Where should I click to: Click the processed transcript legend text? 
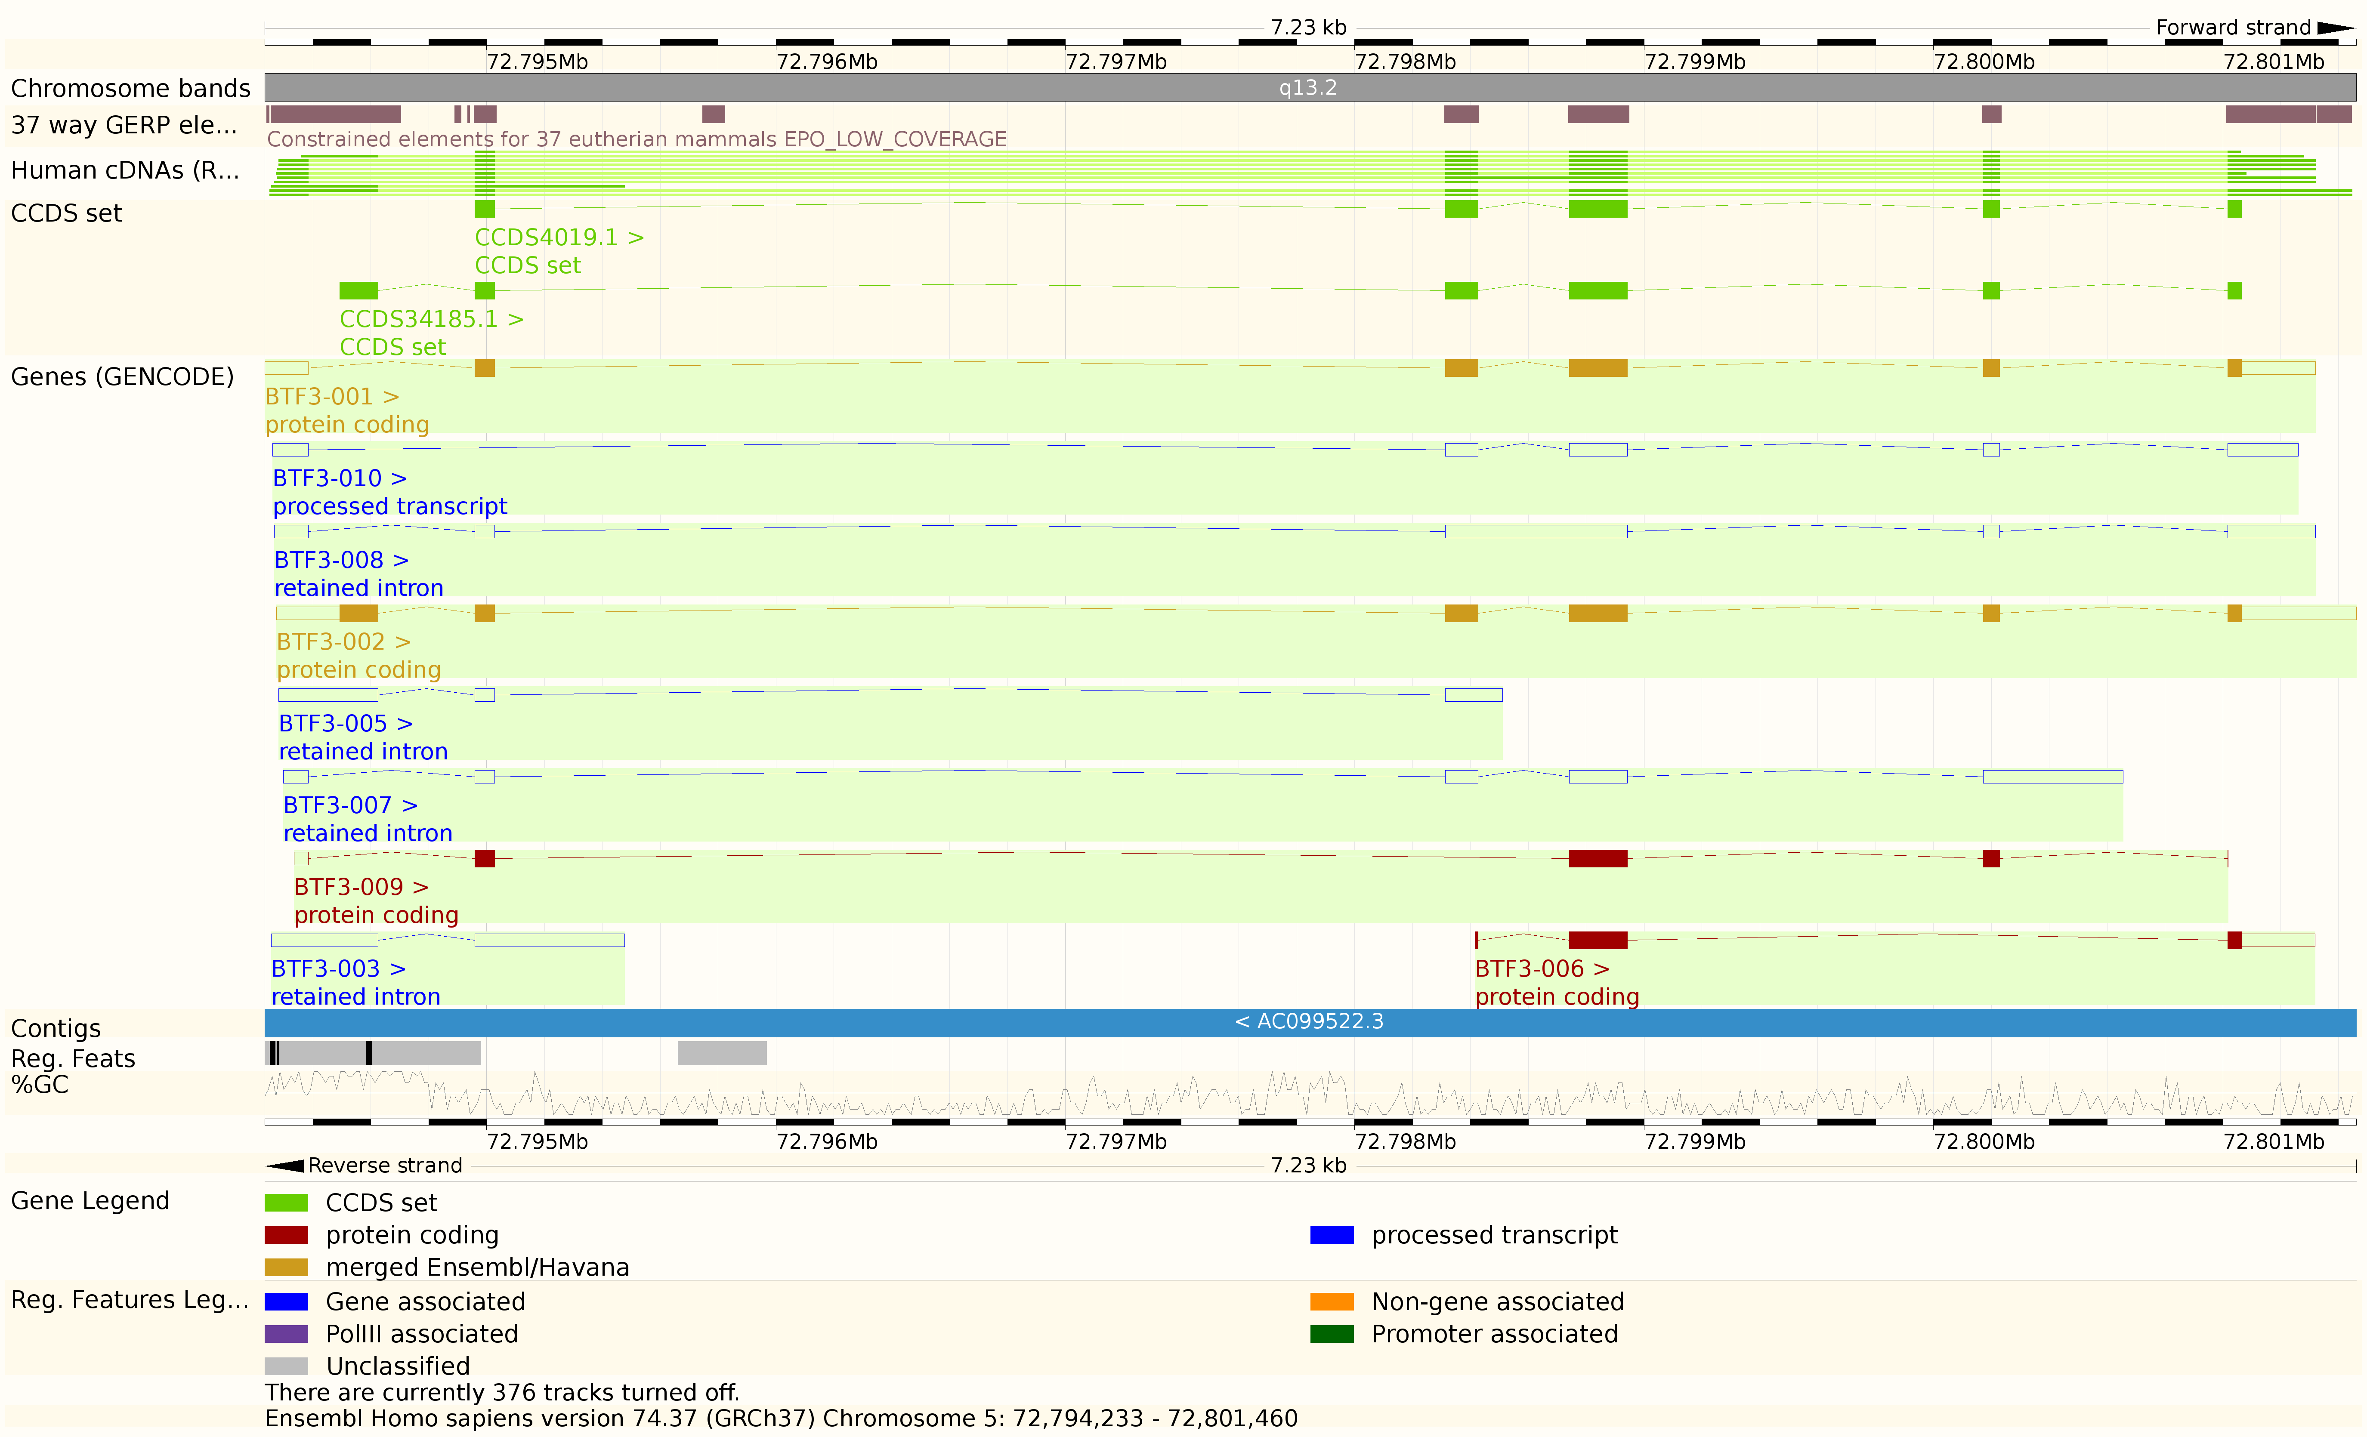tap(1495, 1235)
